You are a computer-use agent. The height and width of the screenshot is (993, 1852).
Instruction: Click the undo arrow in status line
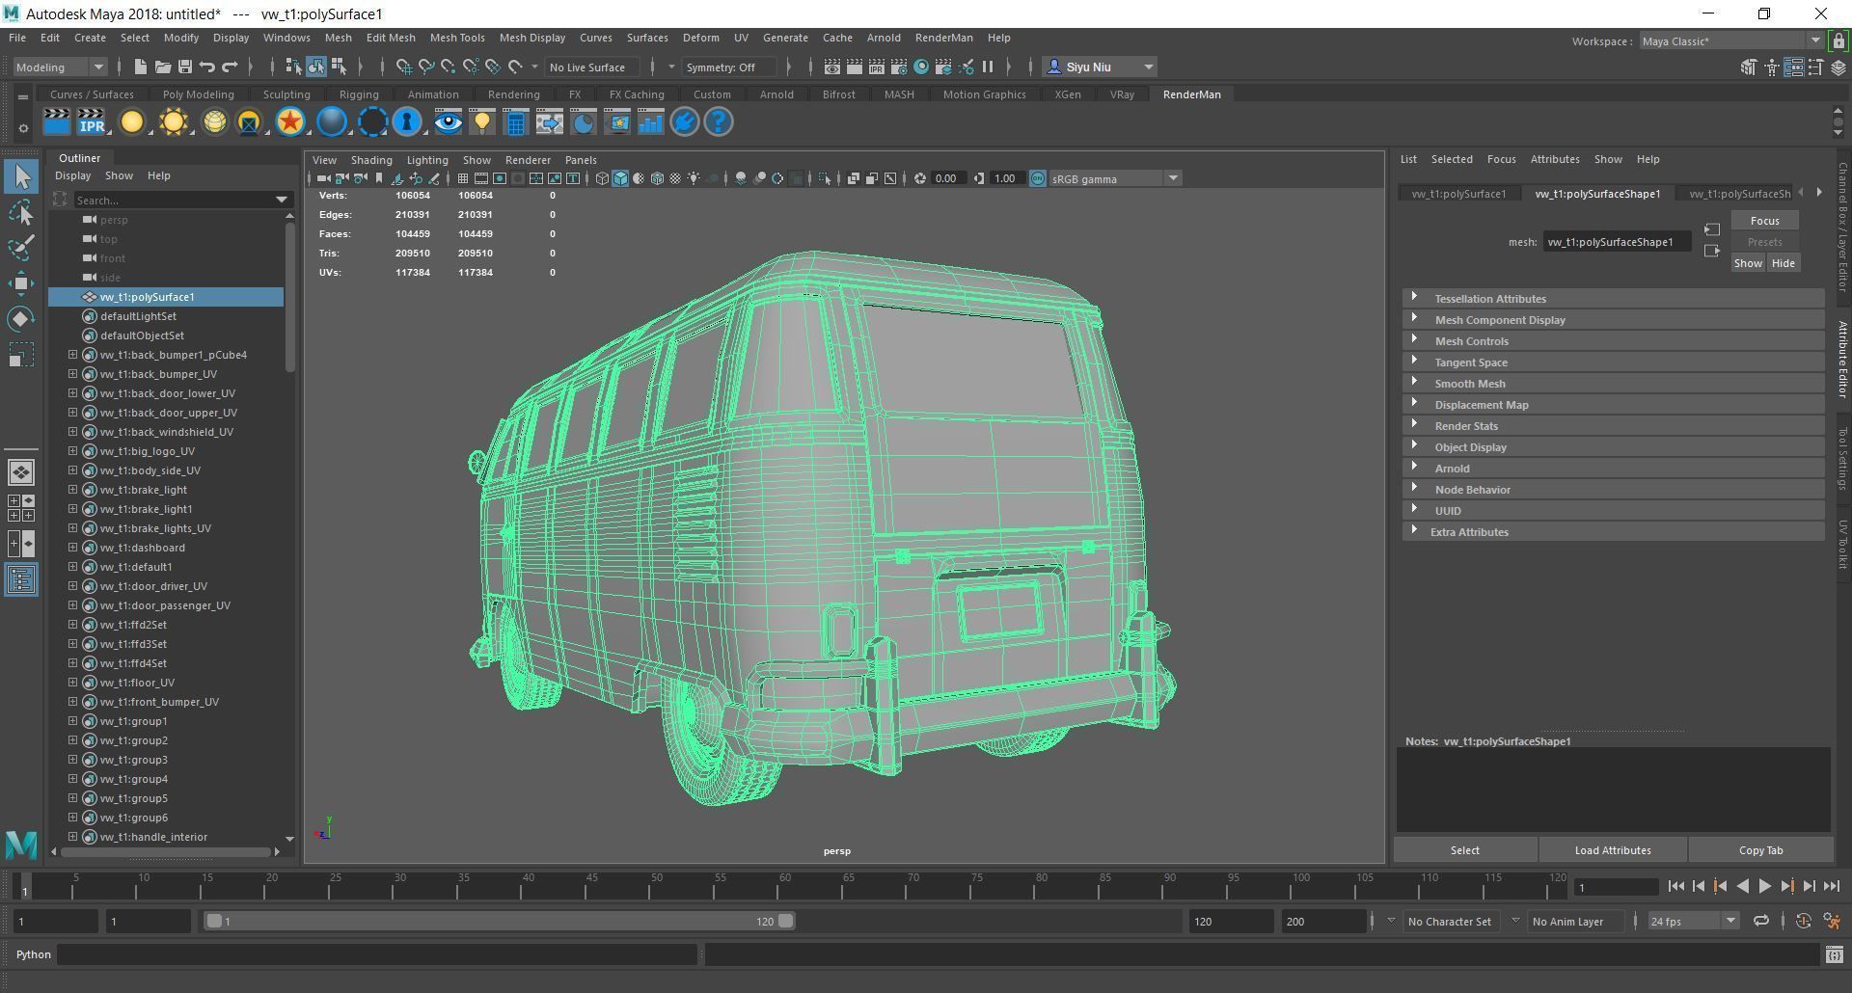coord(206,67)
